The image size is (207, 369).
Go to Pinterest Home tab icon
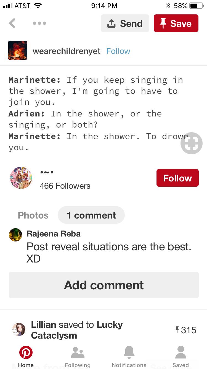[x=26, y=353]
